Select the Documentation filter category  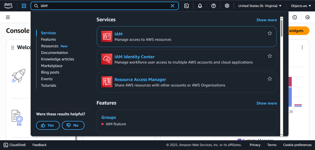coord(54,52)
